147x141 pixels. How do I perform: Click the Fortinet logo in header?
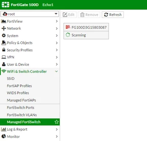point(6,5)
